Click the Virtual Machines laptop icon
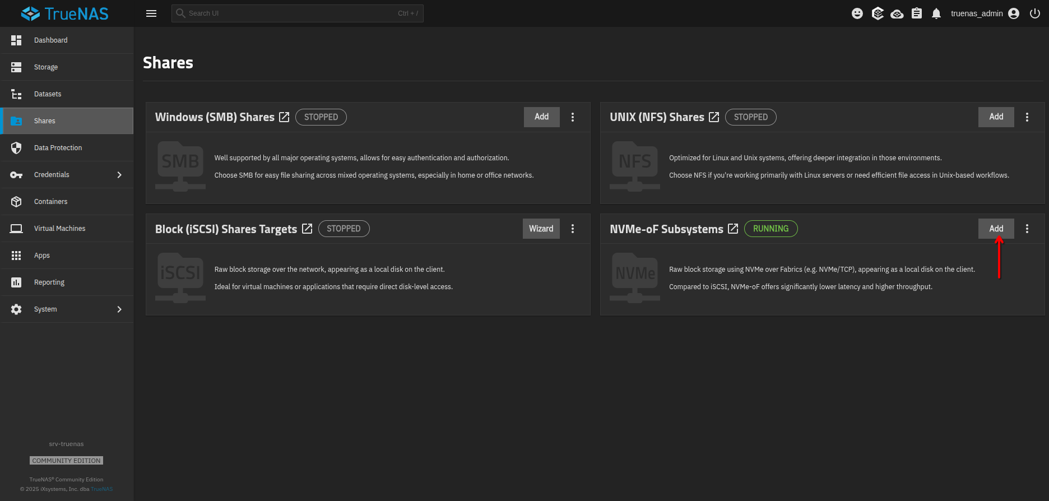Viewport: 1049px width, 501px height. click(x=16, y=229)
